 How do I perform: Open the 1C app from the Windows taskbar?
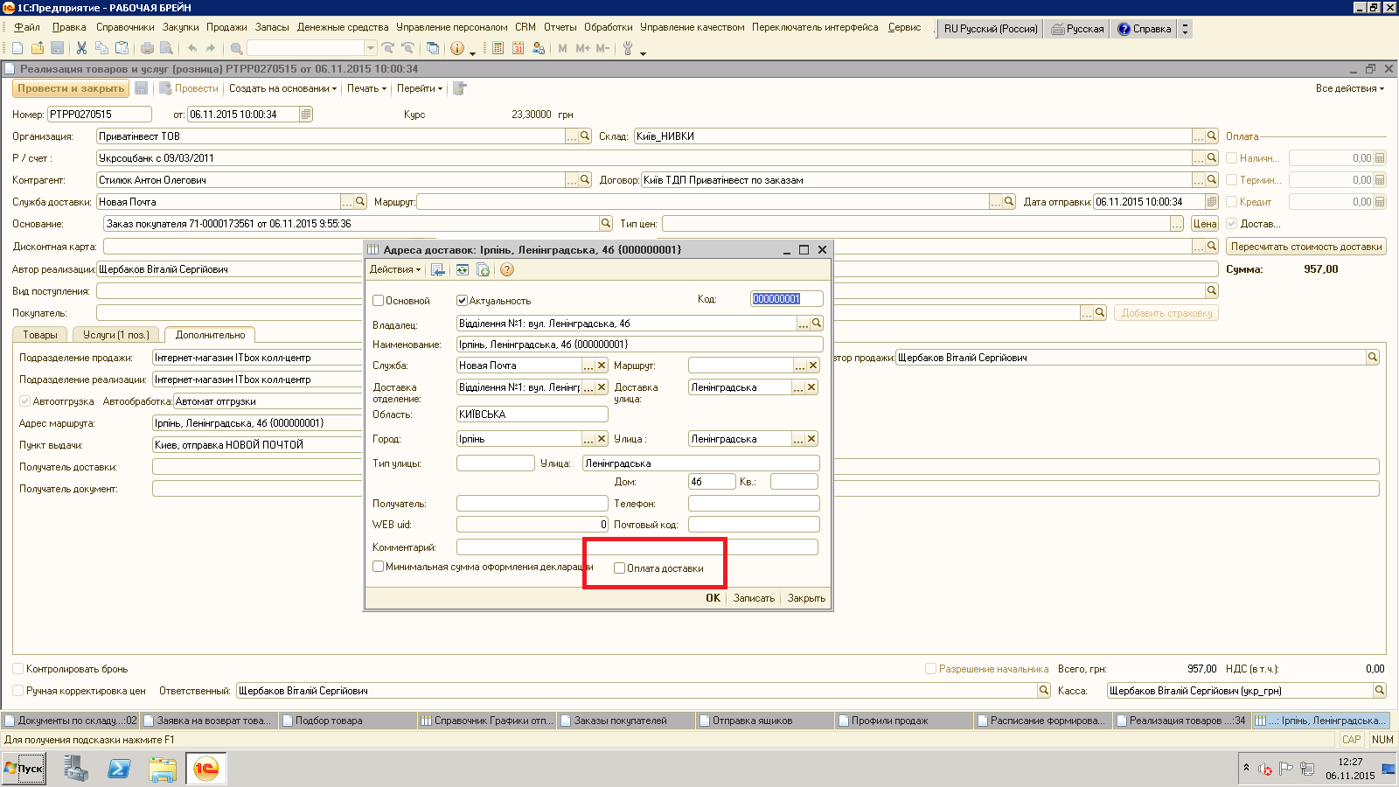coord(205,769)
